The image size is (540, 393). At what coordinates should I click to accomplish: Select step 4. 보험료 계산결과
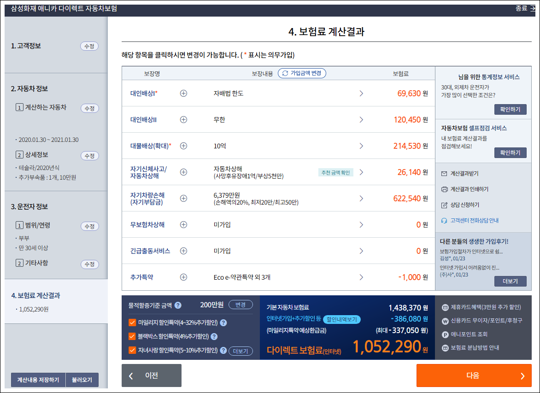35,295
